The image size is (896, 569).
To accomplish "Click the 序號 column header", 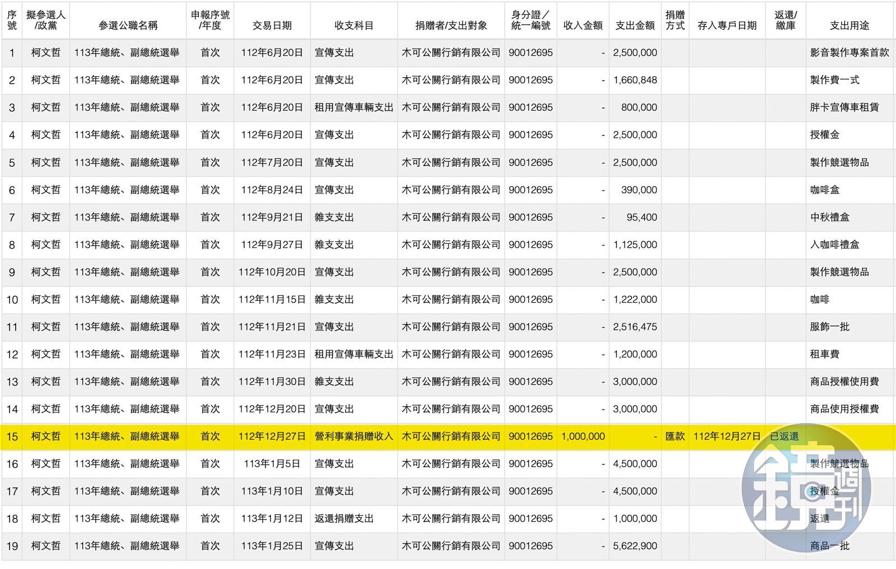I will pos(12,20).
